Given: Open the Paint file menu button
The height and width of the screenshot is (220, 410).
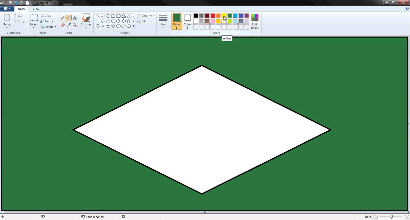Looking at the screenshot, I should (x=7, y=9).
